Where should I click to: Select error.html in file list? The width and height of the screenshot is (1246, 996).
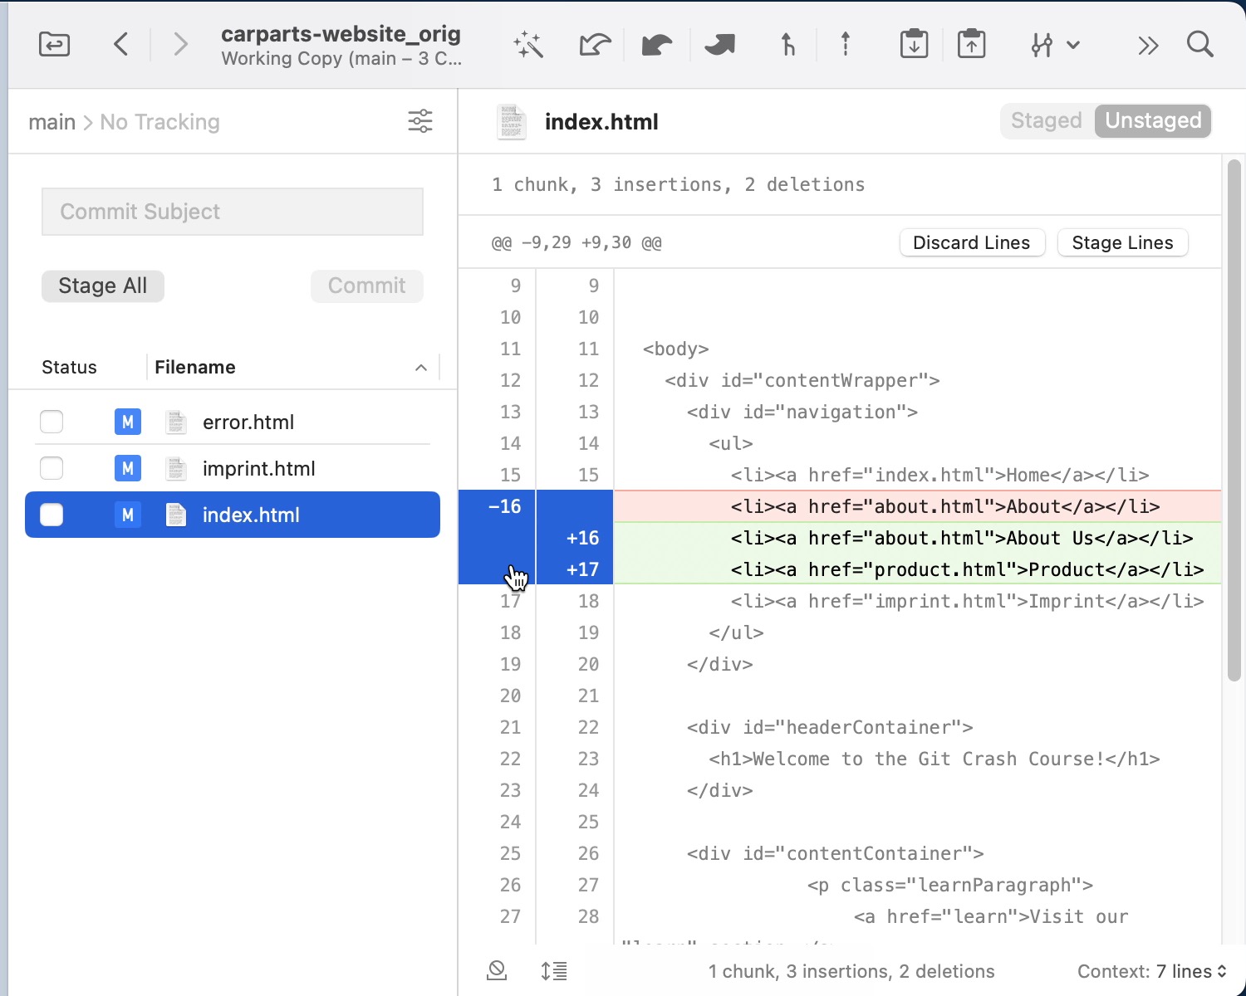233,422
